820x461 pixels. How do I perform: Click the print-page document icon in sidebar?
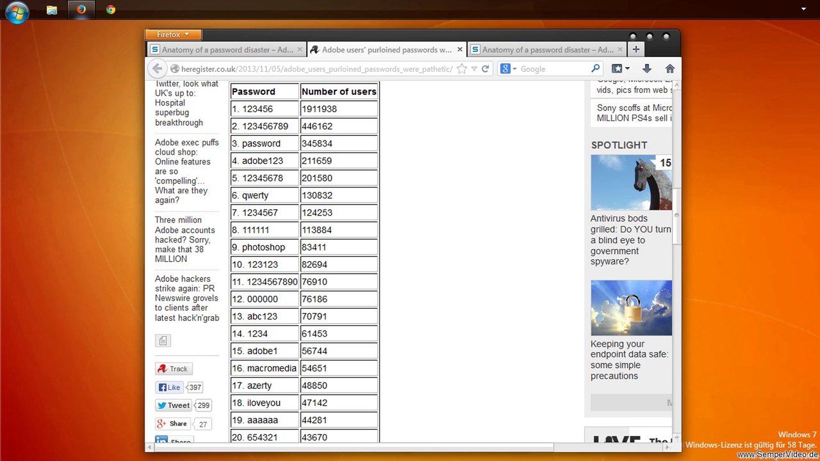(163, 341)
